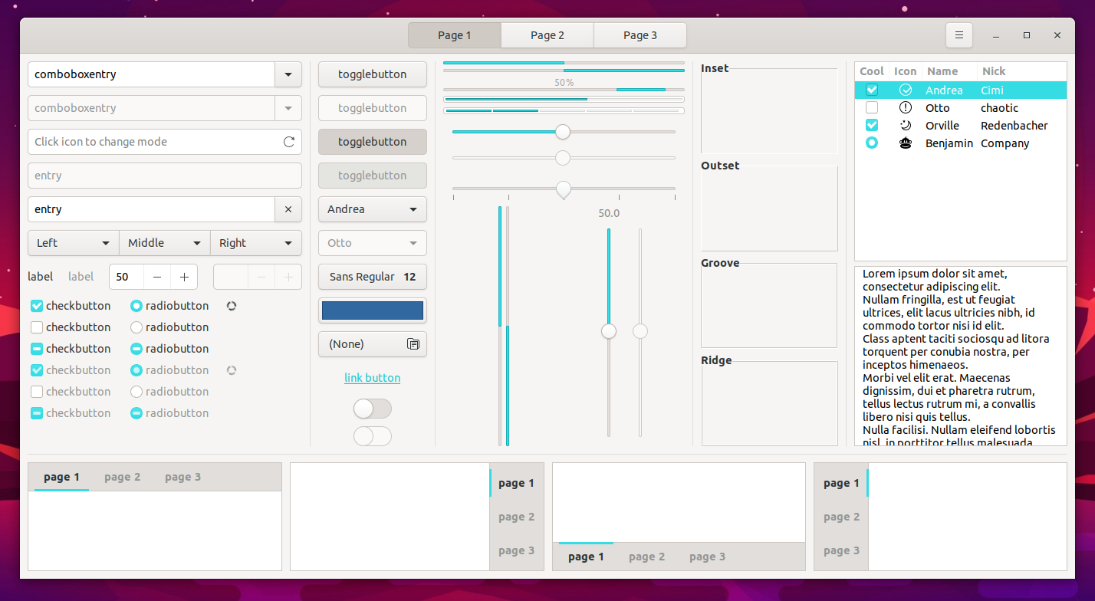Clear the entry using its × icon
The image size is (1095, 601).
[x=288, y=209]
